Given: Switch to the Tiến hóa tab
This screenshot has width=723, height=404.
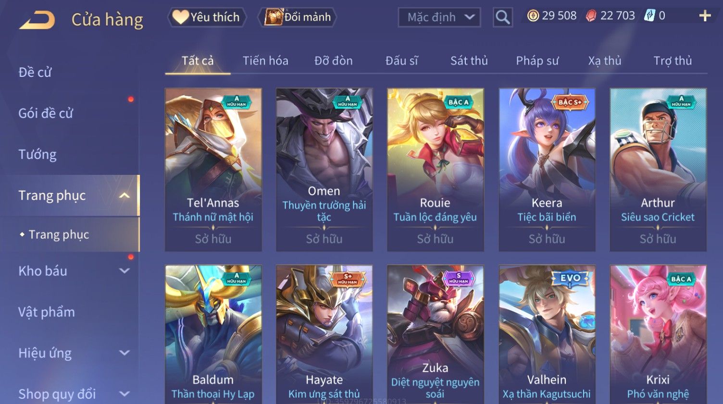Looking at the screenshot, I should coord(265,61).
